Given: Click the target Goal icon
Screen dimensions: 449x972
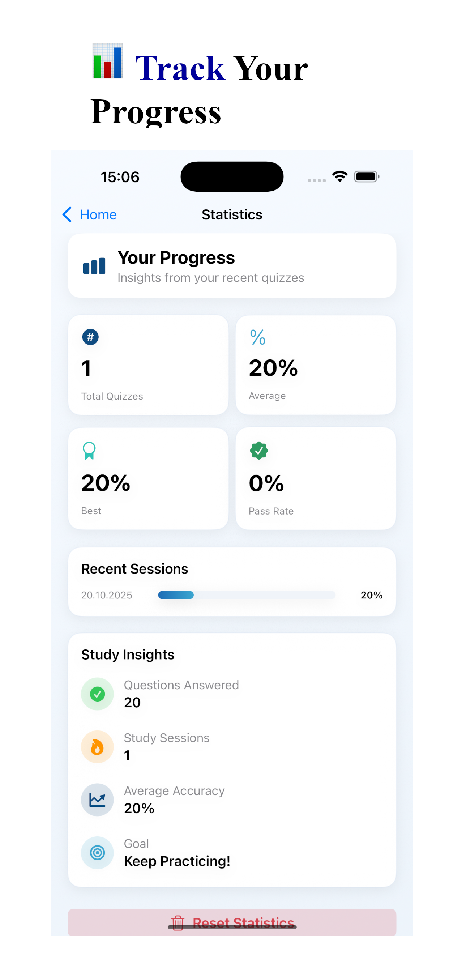Looking at the screenshot, I should coord(97,852).
